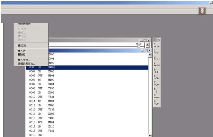Image resolution: width=213 pixels, height=137 pixels.
Task: Choose palette tool numbered 0
Action: point(157,103)
